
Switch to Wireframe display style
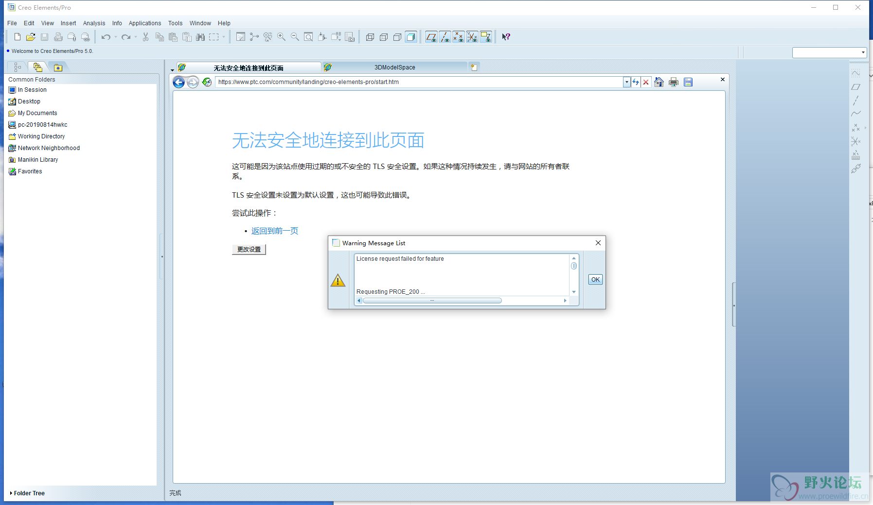pos(370,37)
